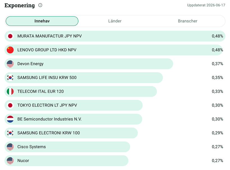230x170 pixels.
Task: Click China flag next to Lenovo Group
Action: point(10,50)
